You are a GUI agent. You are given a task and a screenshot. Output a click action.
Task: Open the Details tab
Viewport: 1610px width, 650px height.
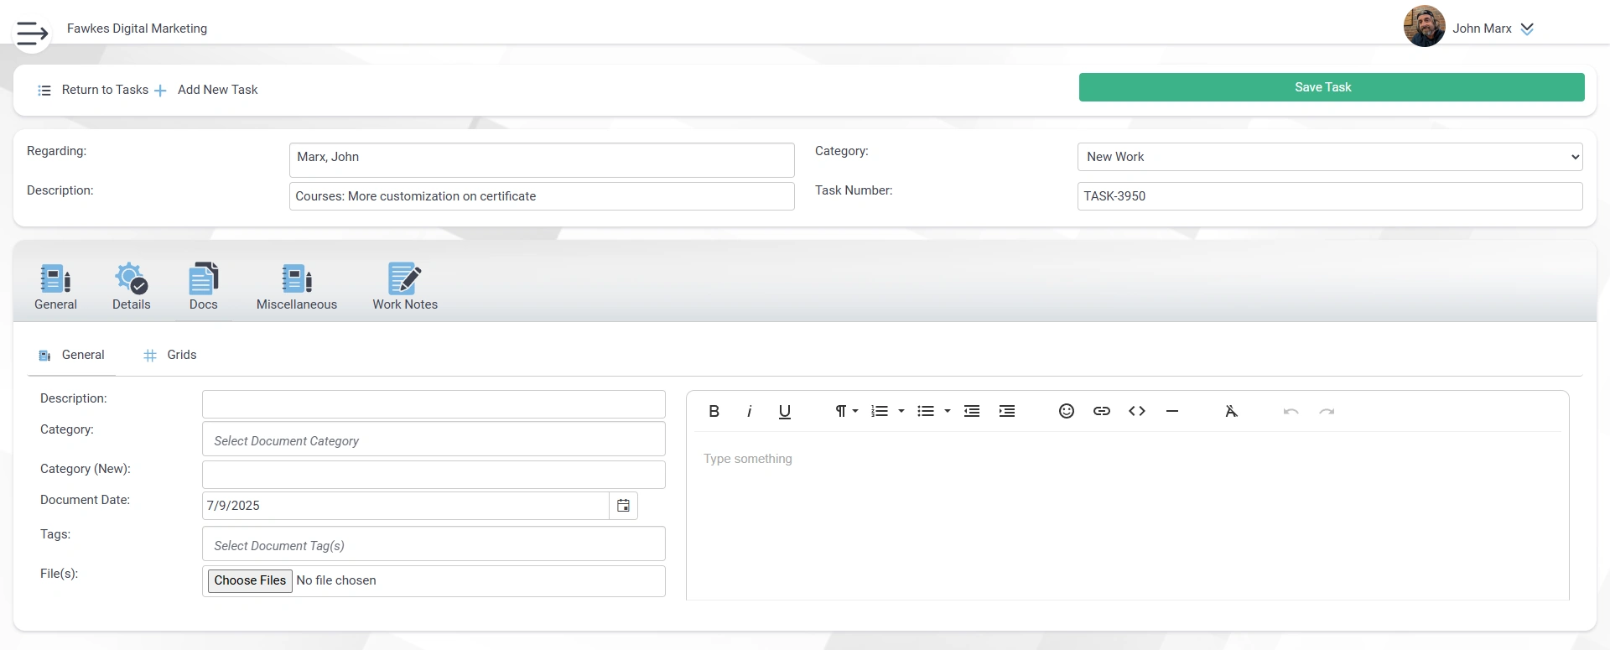(x=132, y=287)
